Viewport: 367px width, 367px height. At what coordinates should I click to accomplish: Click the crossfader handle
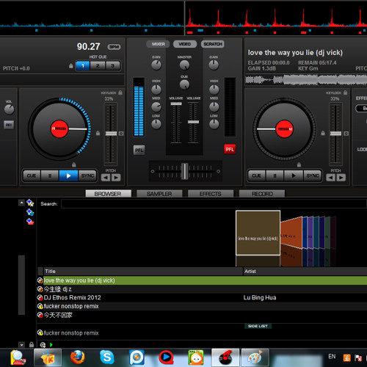(x=185, y=171)
